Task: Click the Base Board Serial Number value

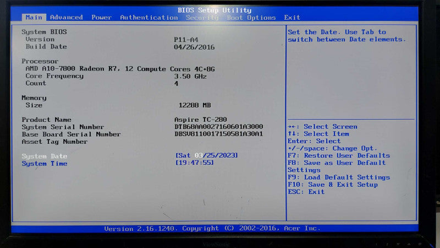Action: (218, 134)
